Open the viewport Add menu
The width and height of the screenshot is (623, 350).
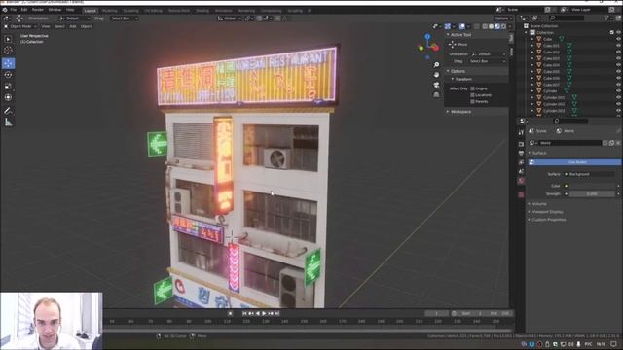tap(73, 26)
